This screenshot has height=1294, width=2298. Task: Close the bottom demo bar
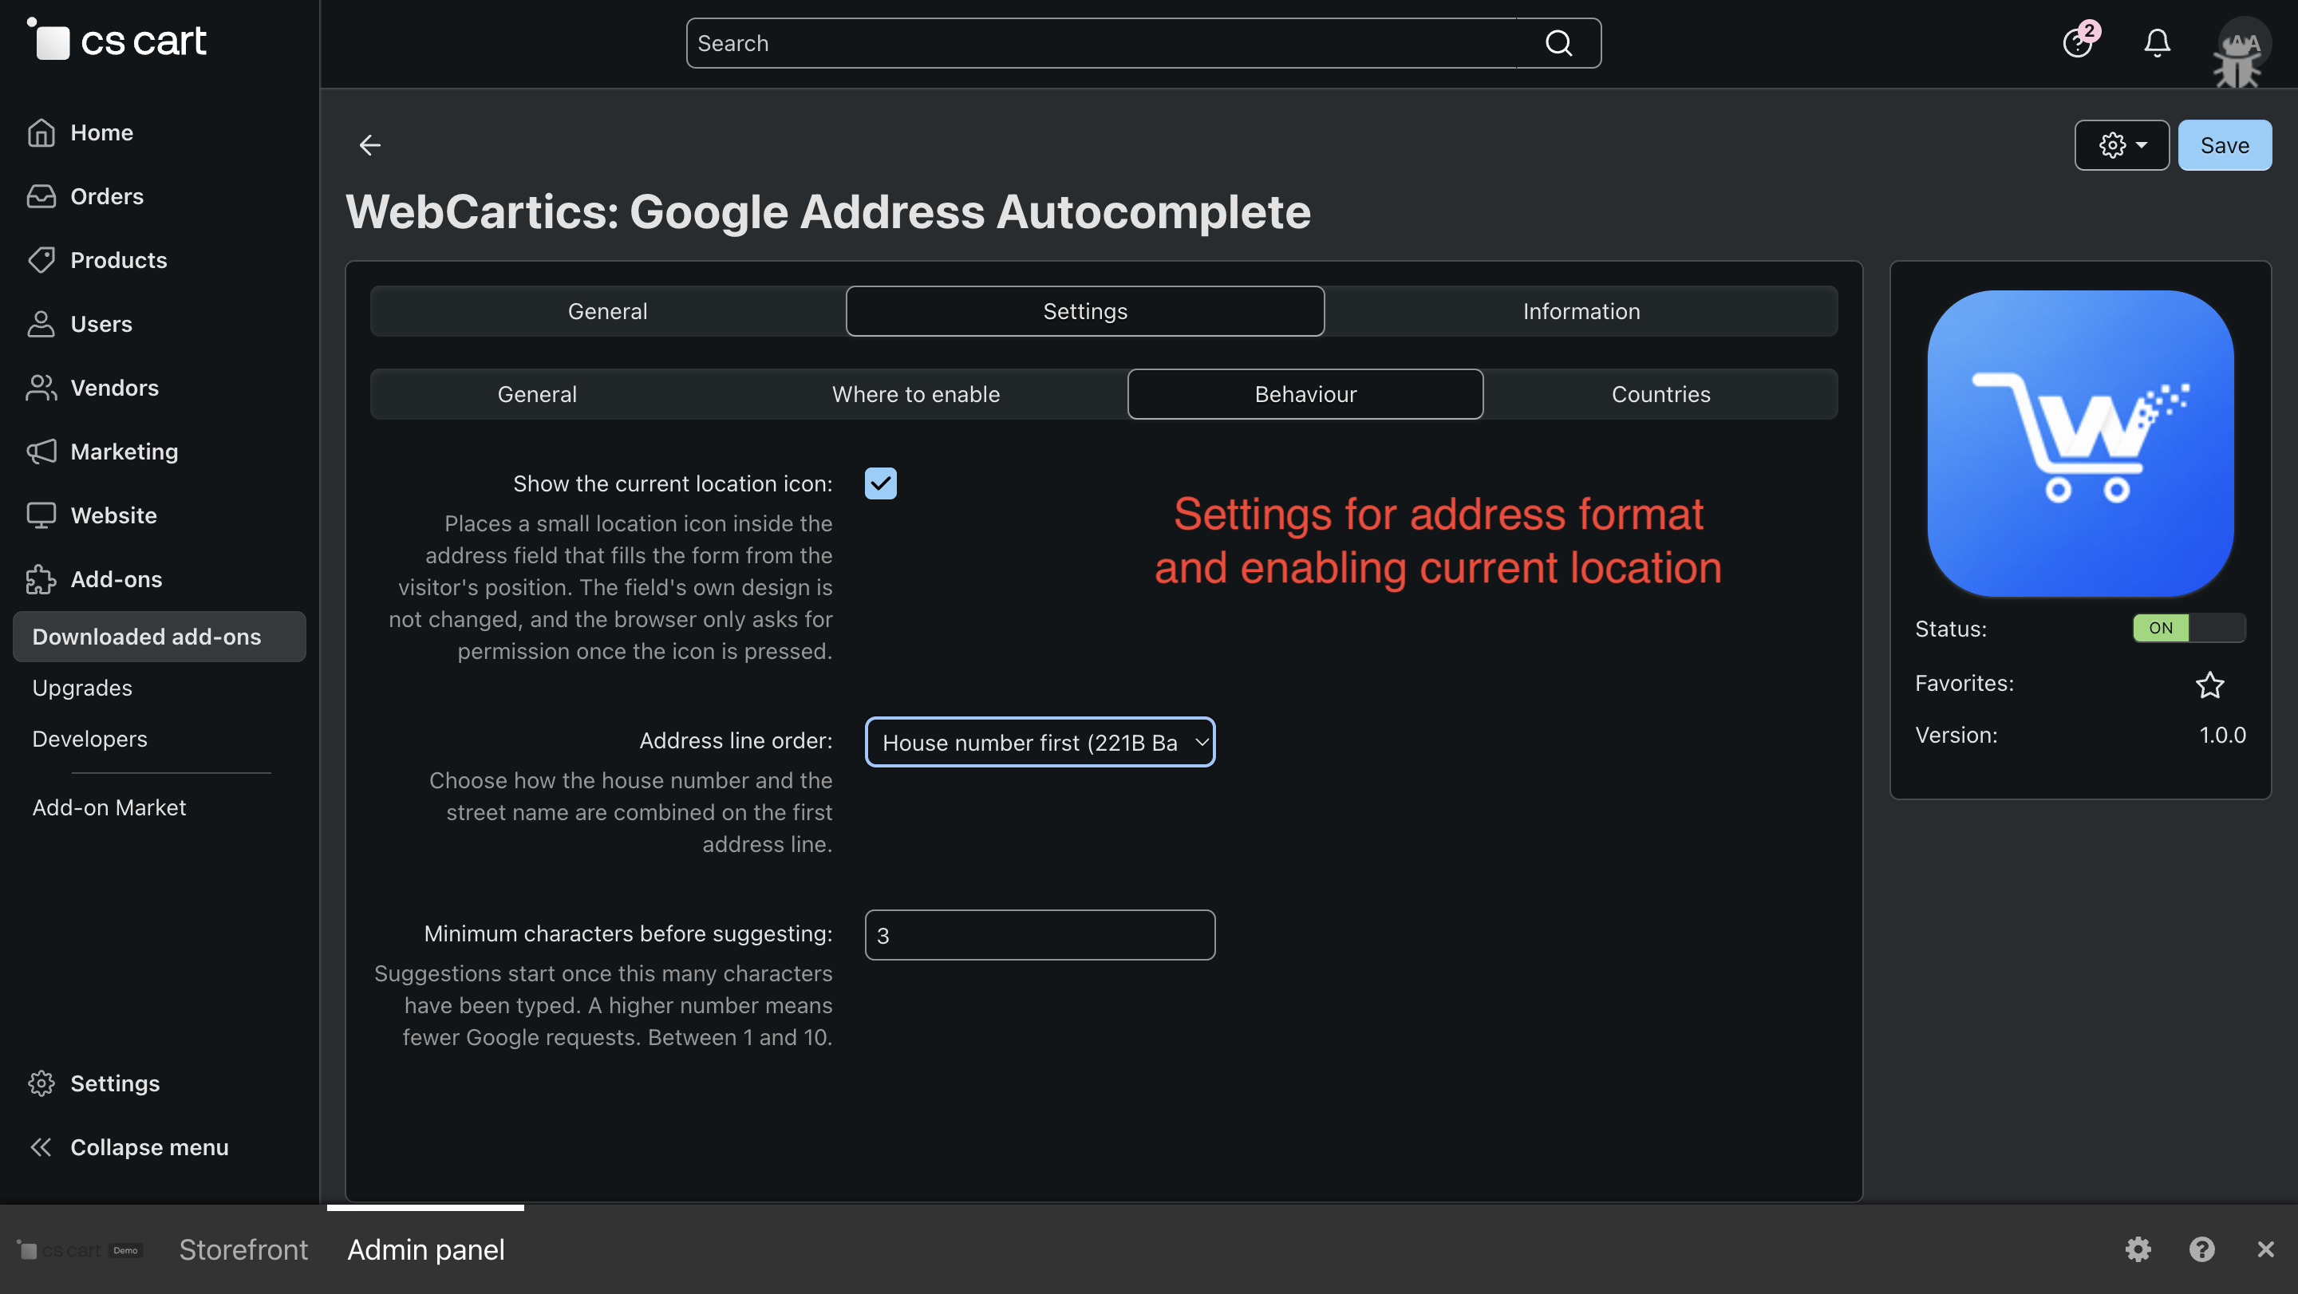coord(2265,1249)
